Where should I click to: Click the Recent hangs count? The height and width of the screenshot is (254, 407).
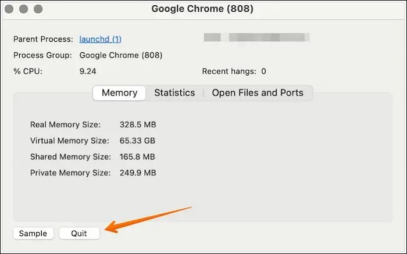click(263, 71)
